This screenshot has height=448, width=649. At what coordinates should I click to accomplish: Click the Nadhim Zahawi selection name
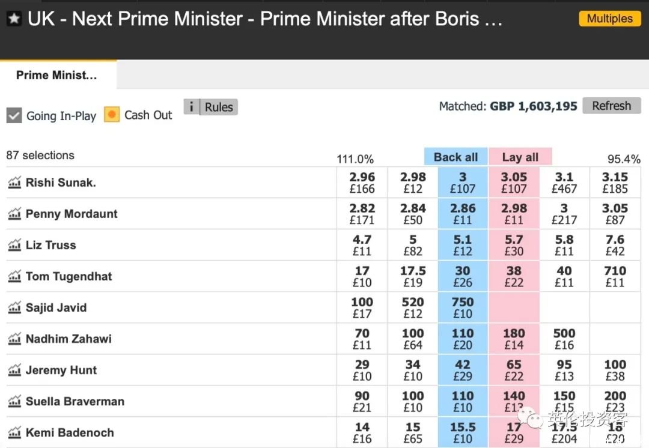tap(69, 339)
